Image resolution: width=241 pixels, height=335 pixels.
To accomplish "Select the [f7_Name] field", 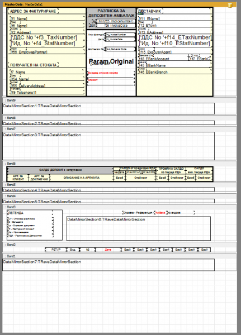I will pyautogui.click(x=46, y=72).
